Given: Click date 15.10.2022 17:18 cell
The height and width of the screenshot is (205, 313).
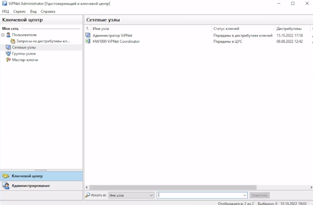Looking at the screenshot, I should coord(290,35).
